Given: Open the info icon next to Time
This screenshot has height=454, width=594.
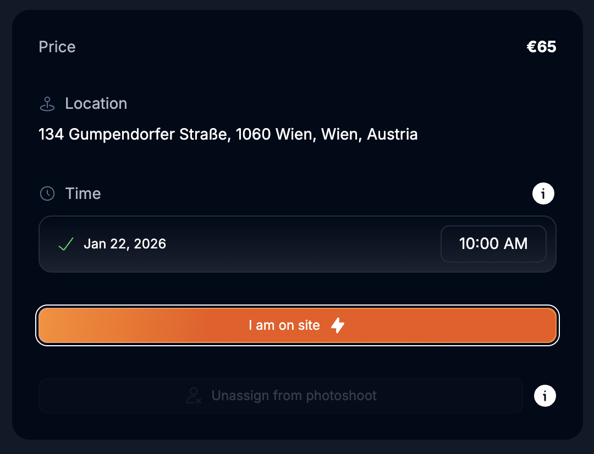Looking at the screenshot, I should point(543,193).
